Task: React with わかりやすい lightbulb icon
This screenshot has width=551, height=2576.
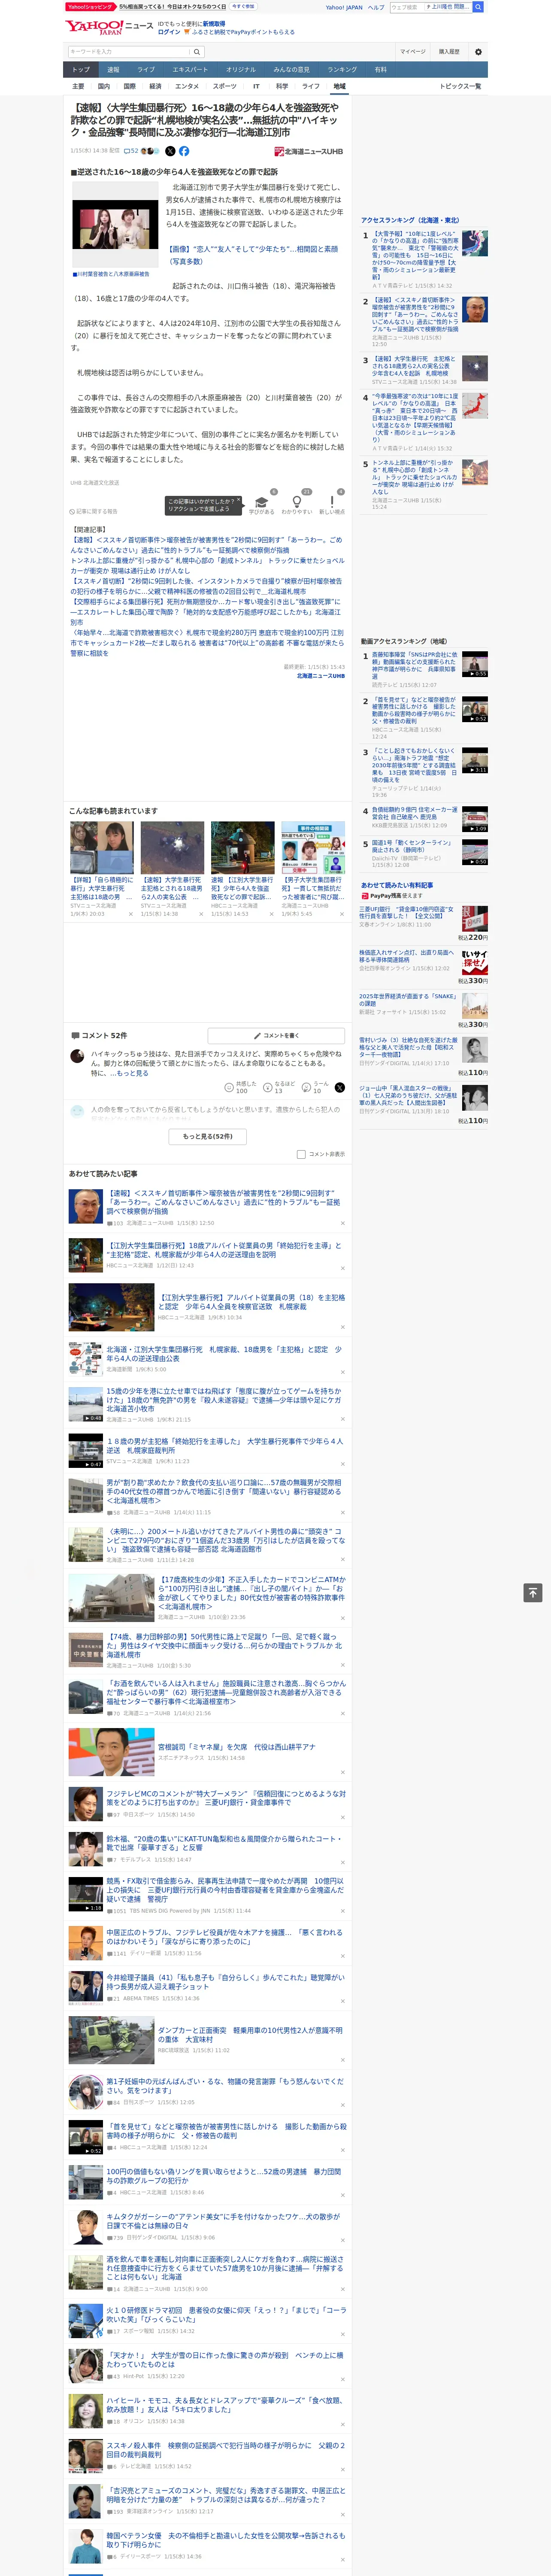Action: [x=297, y=502]
